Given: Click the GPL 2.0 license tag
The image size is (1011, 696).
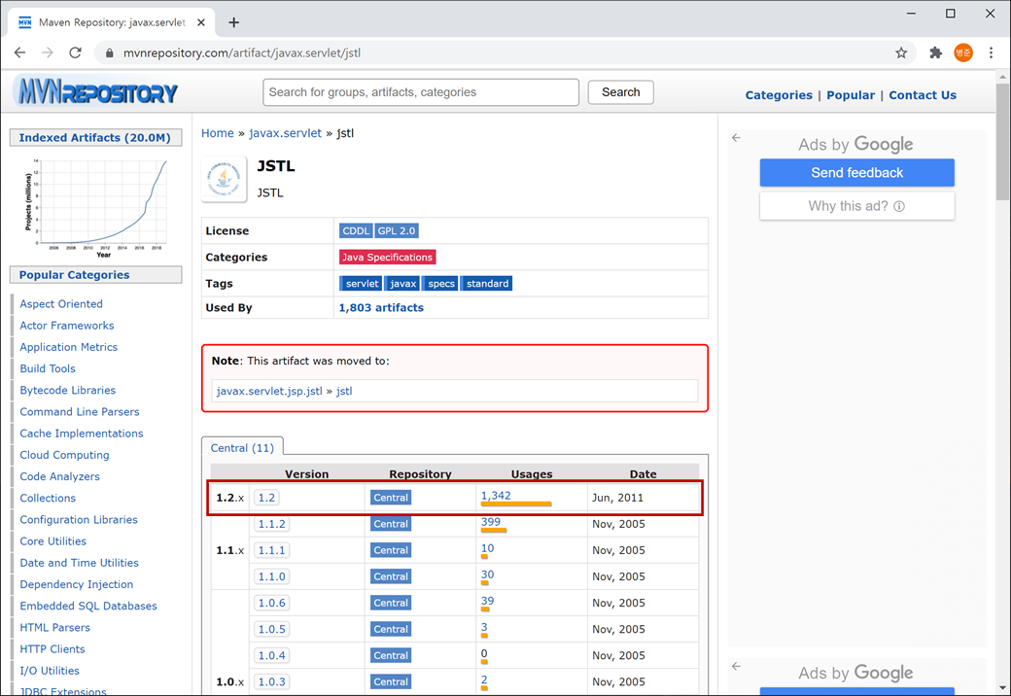Looking at the screenshot, I should click(x=397, y=230).
